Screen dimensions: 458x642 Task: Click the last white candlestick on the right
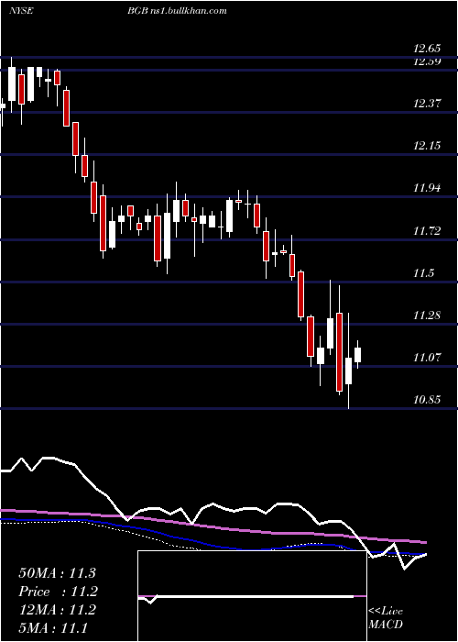pos(358,355)
